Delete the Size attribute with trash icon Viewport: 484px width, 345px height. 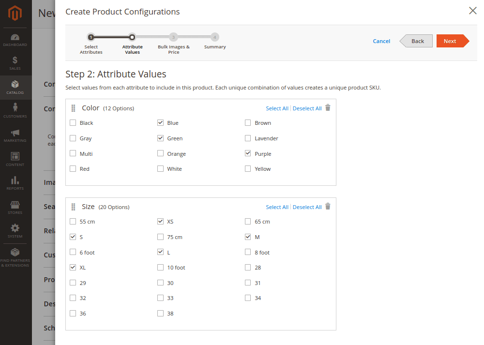click(x=328, y=207)
